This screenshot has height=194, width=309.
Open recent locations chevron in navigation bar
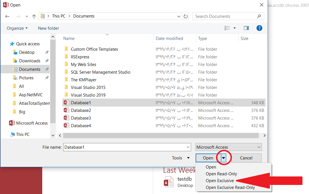click(x=27, y=16)
